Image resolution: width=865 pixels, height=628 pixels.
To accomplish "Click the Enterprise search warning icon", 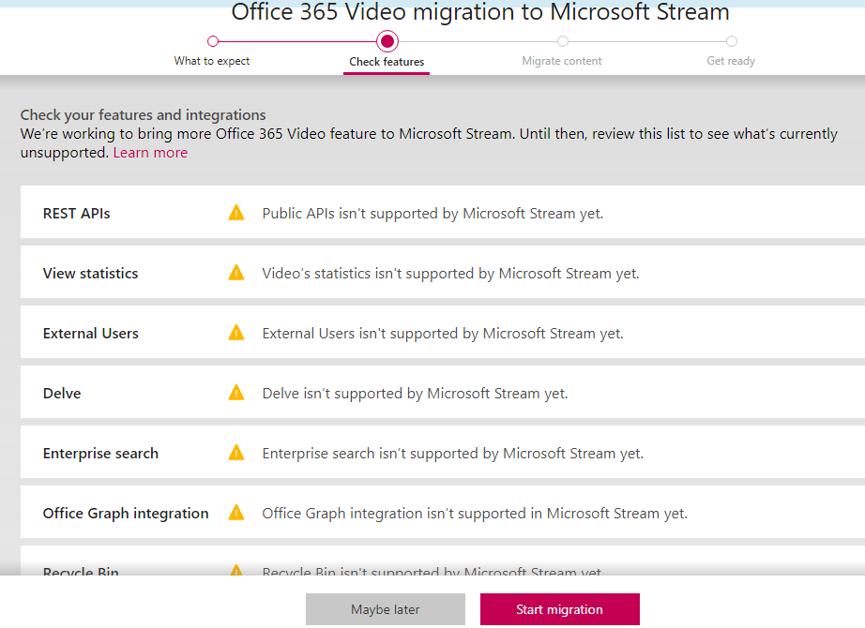I will point(236,453).
